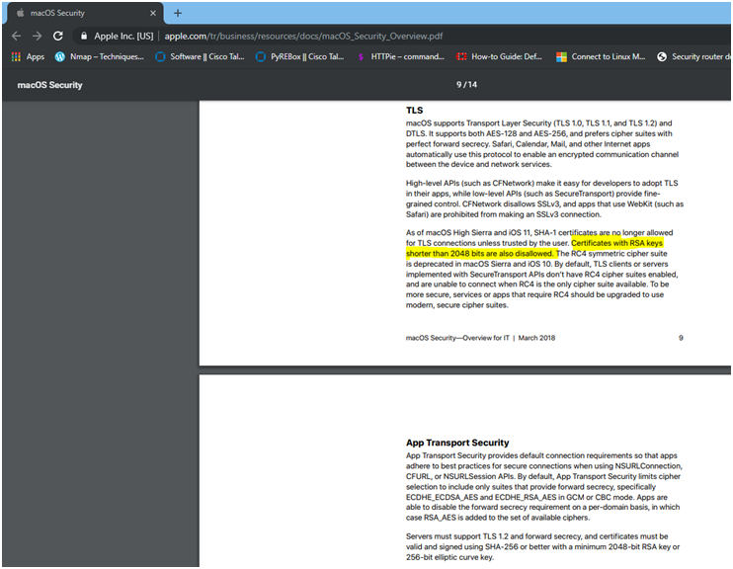733x569 pixels.
Task: Click highlighted text 'Certificates with RSA keys'
Action: 616,243
